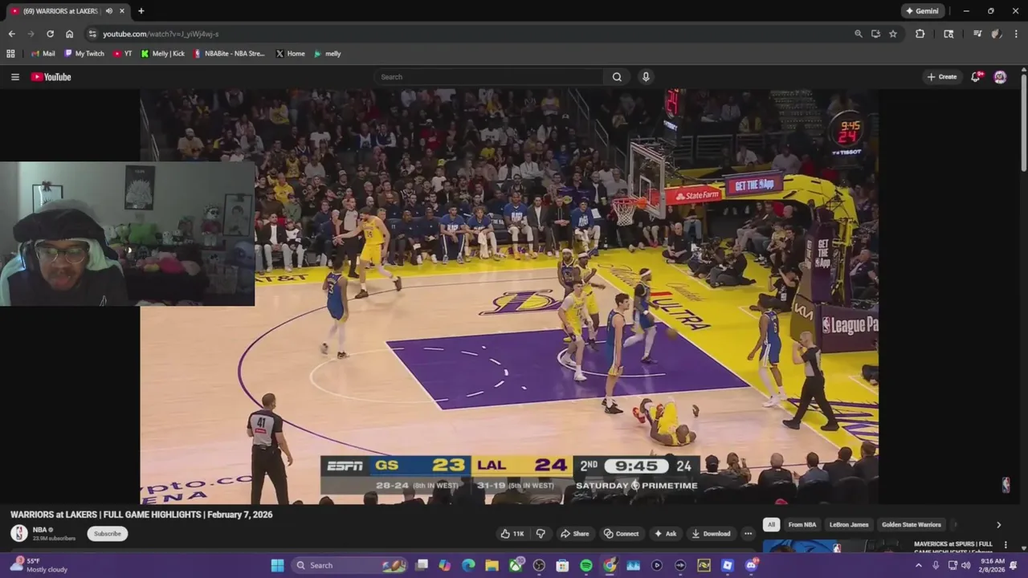1028x578 pixels.
Task: Go back to previous page
Action: [x=11, y=34]
